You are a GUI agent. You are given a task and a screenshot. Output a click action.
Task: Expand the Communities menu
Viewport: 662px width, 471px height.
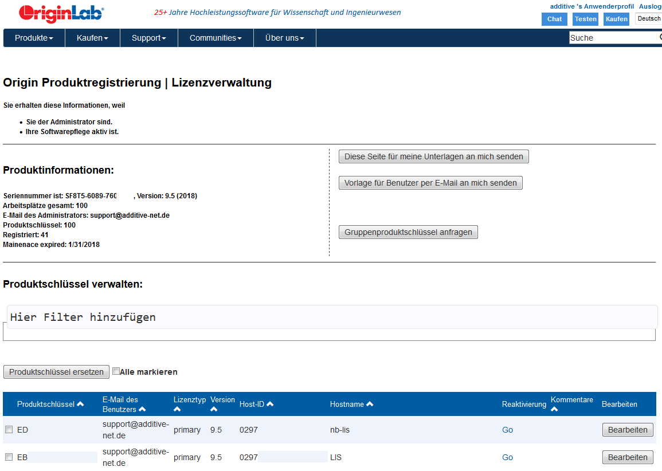click(x=216, y=38)
